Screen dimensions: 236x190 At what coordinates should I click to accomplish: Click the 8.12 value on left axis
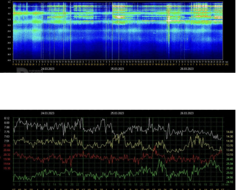click(7, 118)
